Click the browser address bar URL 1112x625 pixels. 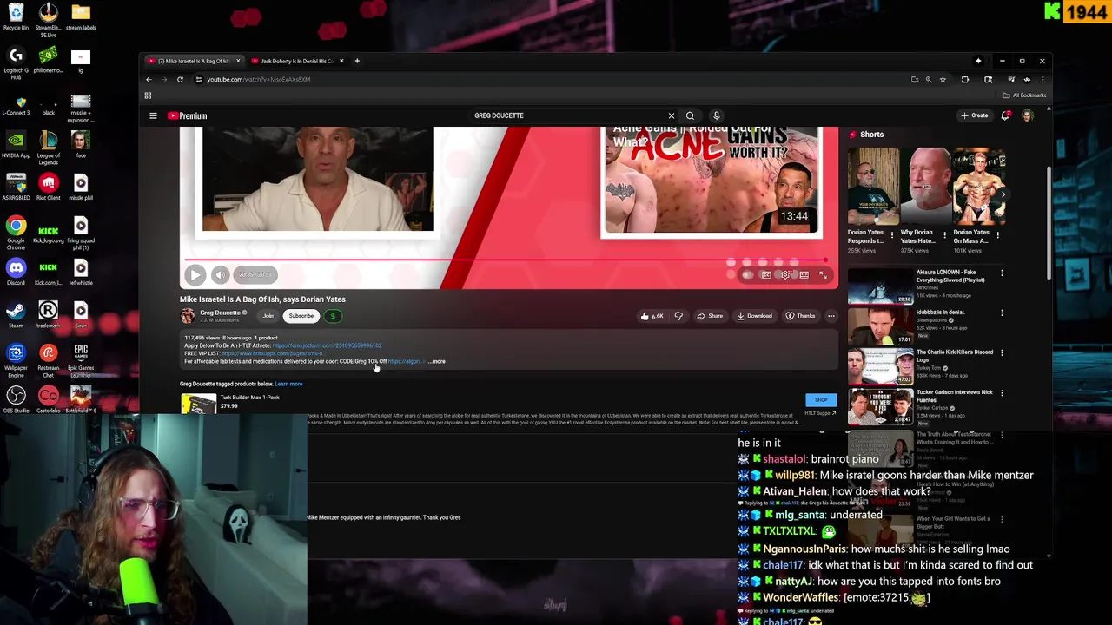259,79
